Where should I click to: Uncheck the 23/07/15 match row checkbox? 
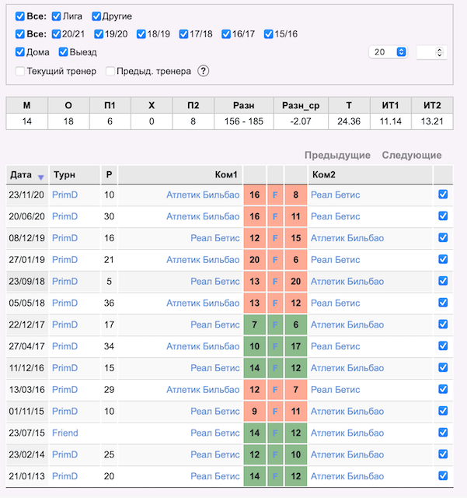pos(443,433)
